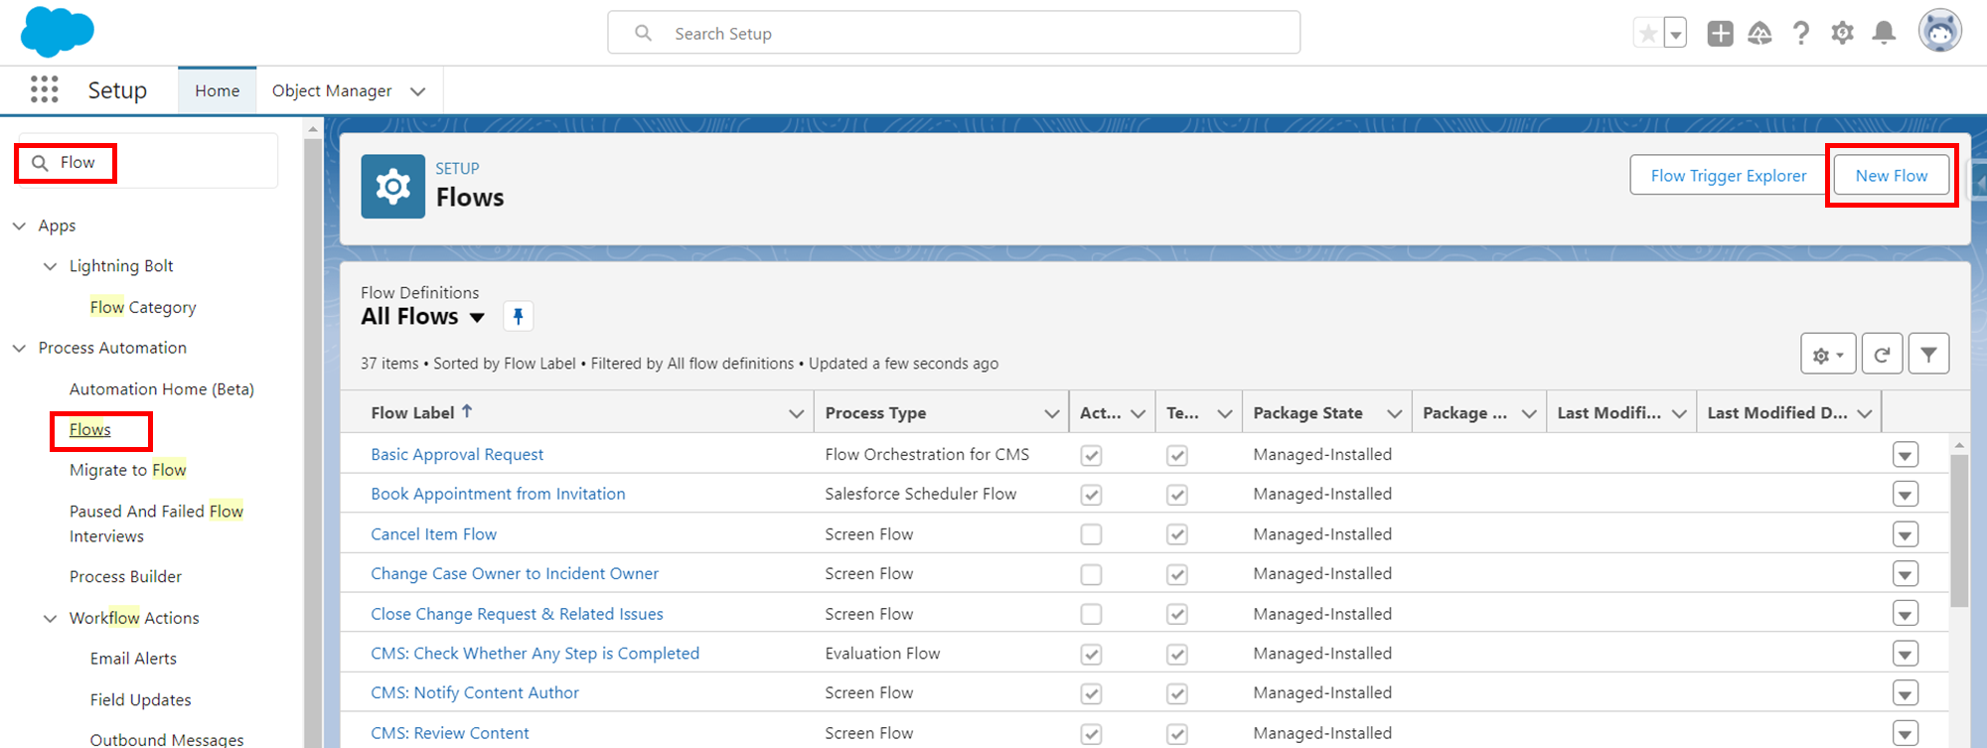Click the Flow Trigger Explorer button

(1729, 176)
